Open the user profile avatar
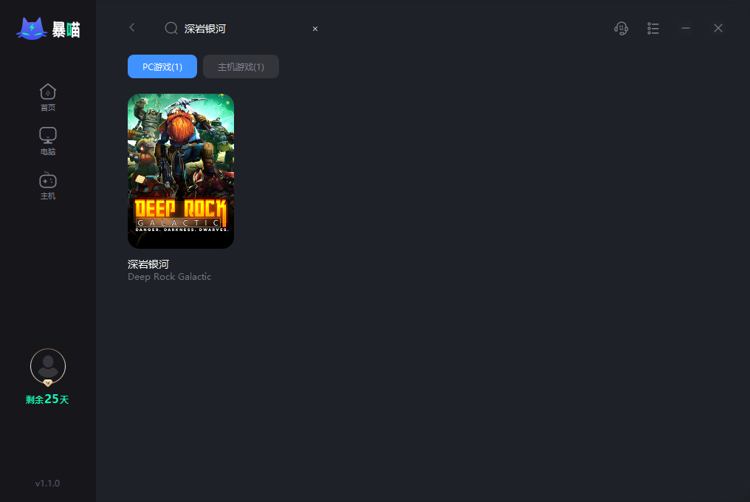750x502 pixels. tap(48, 366)
